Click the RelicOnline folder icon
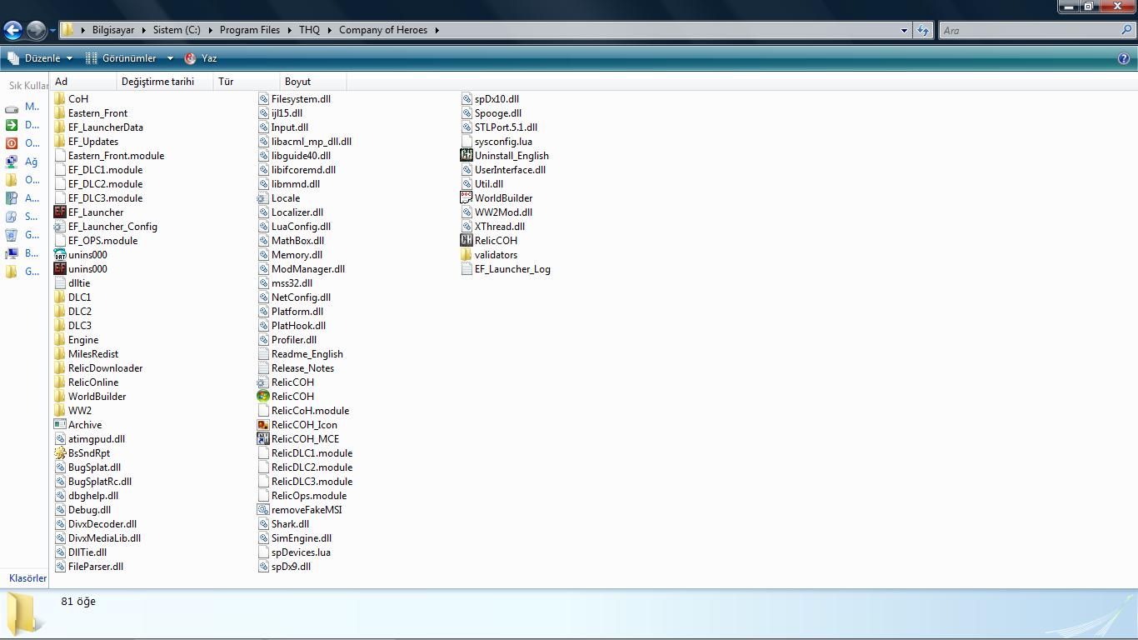This screenshot has height=640, width=1138. tap(60, 382)
